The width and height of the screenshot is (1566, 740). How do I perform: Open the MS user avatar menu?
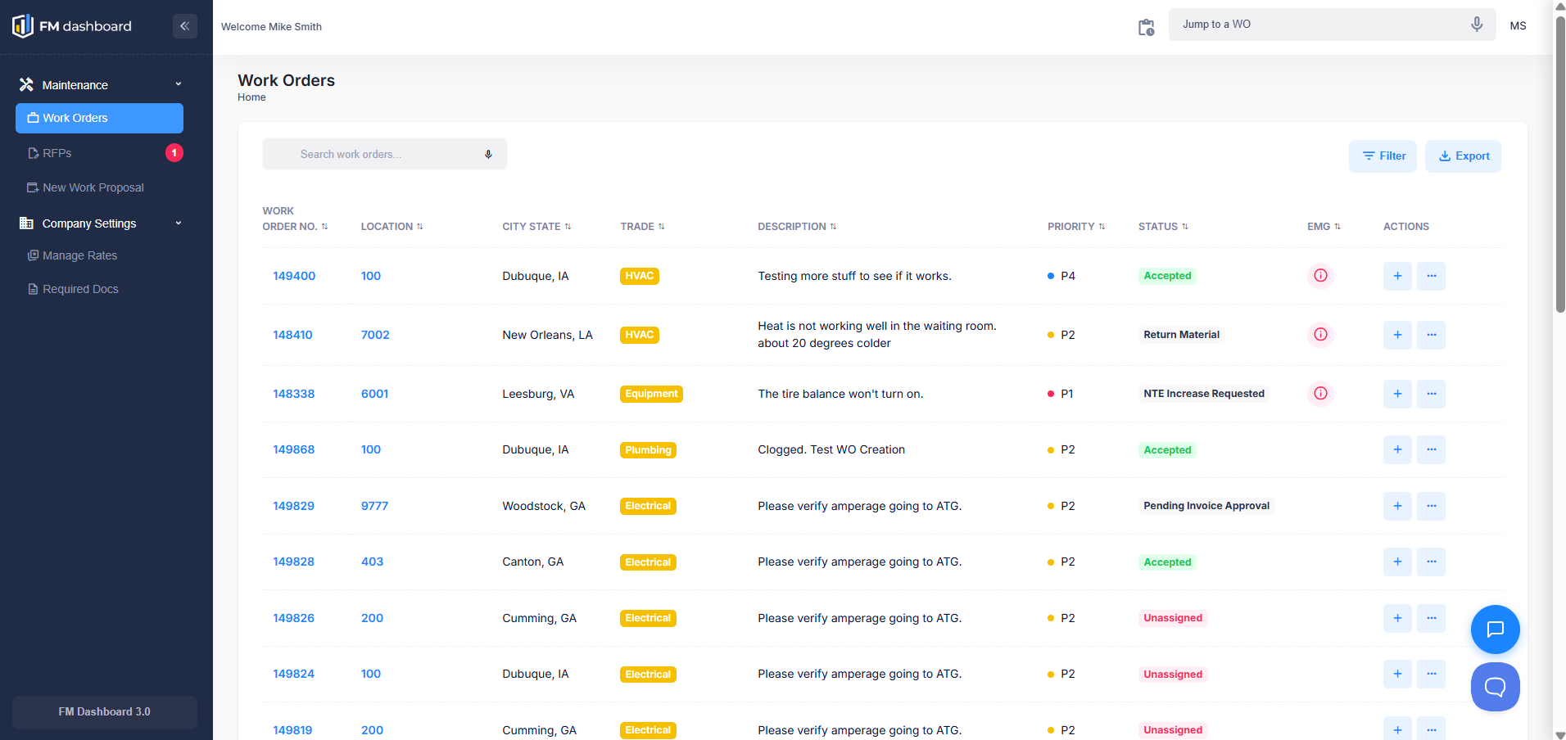pos(1518,25)
